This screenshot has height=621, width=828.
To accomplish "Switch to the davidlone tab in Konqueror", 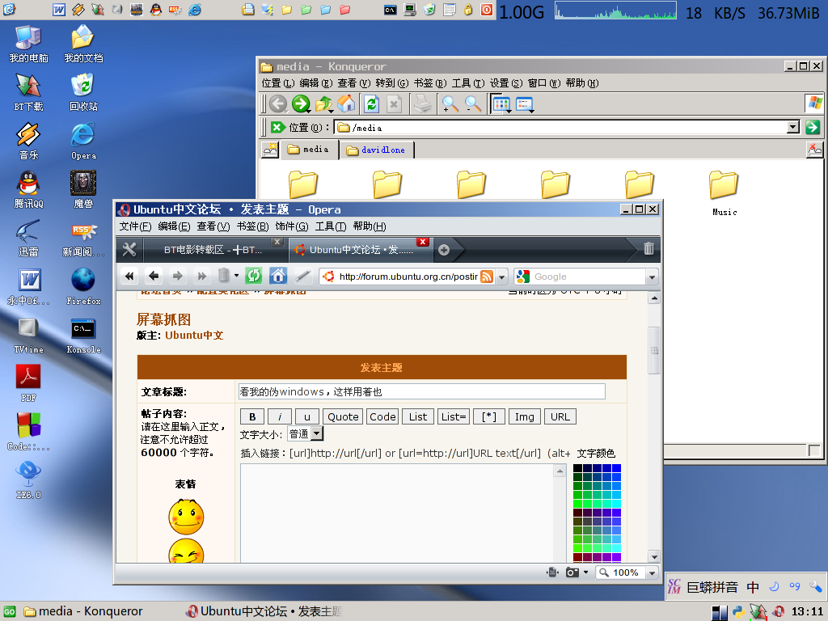I will pos(377,150).
